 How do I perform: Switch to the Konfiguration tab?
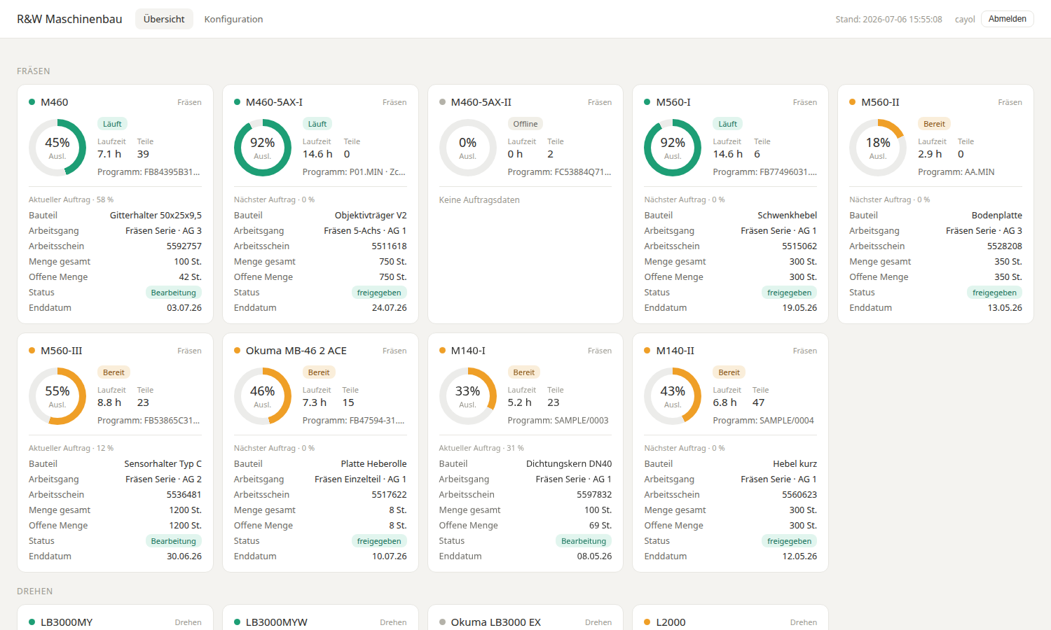coord(233,19)
